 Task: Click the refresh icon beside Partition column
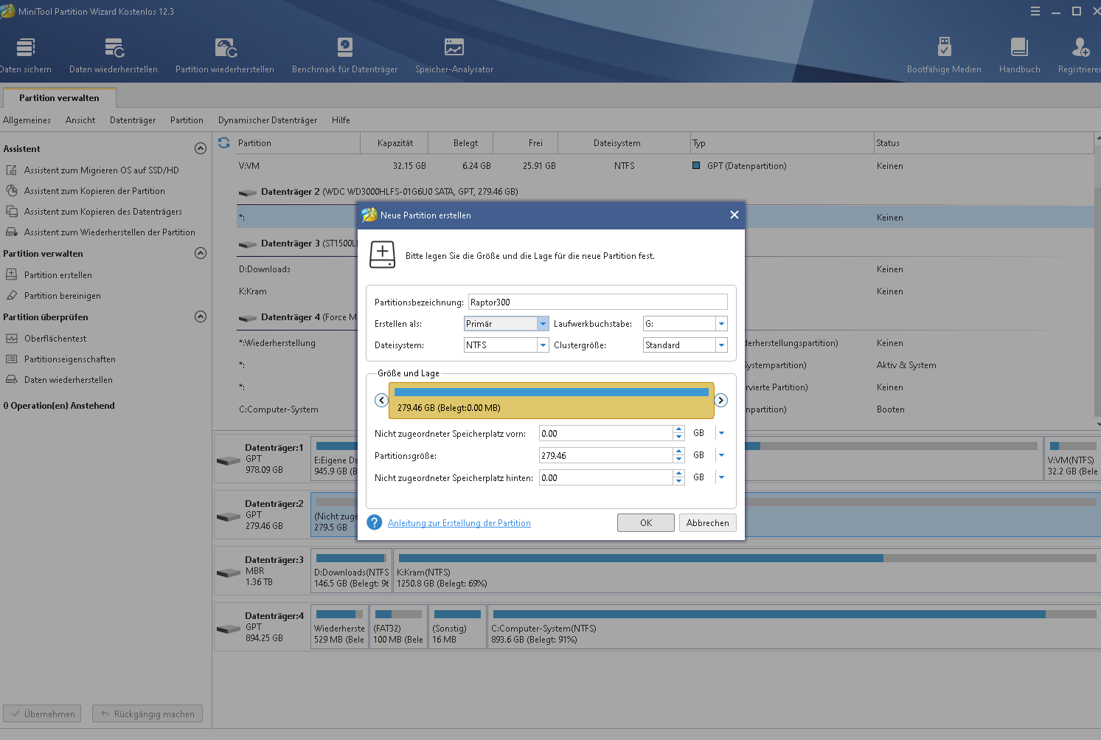[224, 143]
